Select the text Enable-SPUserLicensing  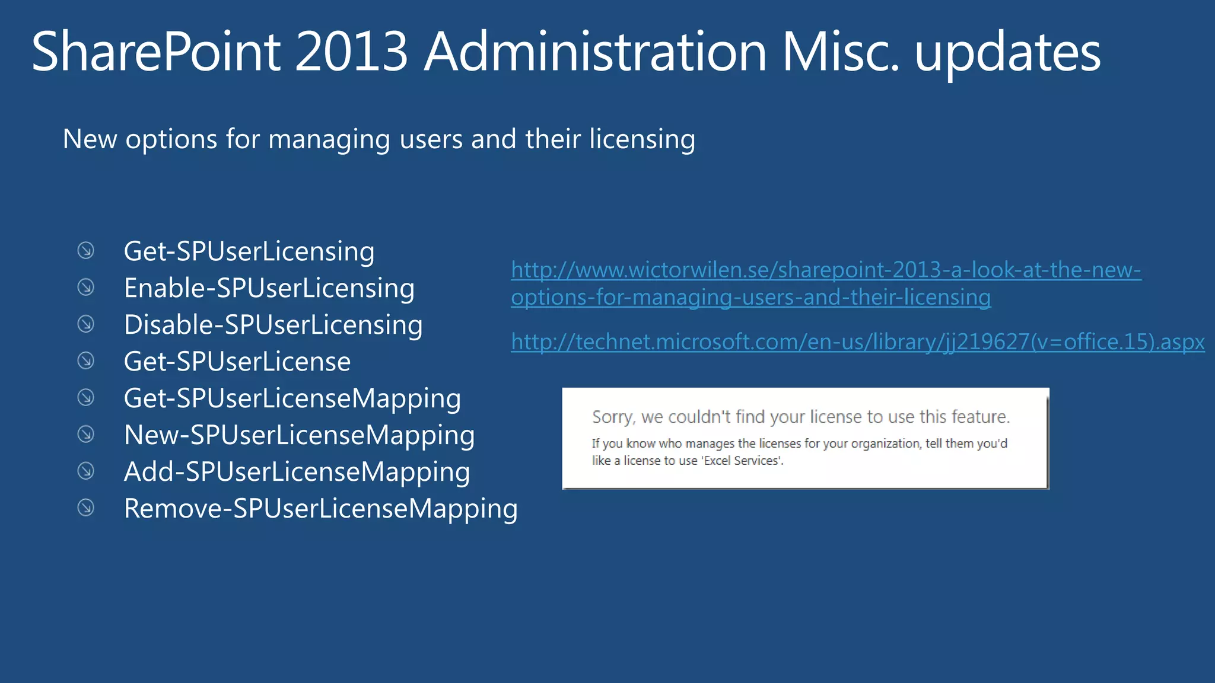pos(269,289)
